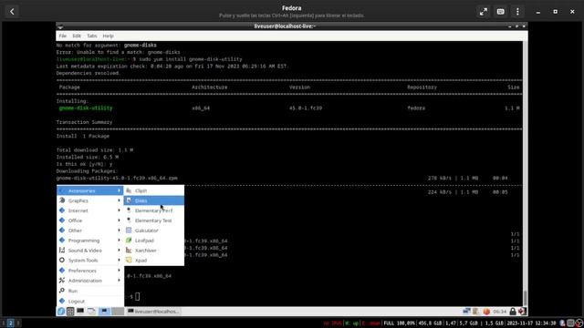Launch Leafpad text editor
The height and width of the screenshot is (328, 584).
click(x=154, y=241)
